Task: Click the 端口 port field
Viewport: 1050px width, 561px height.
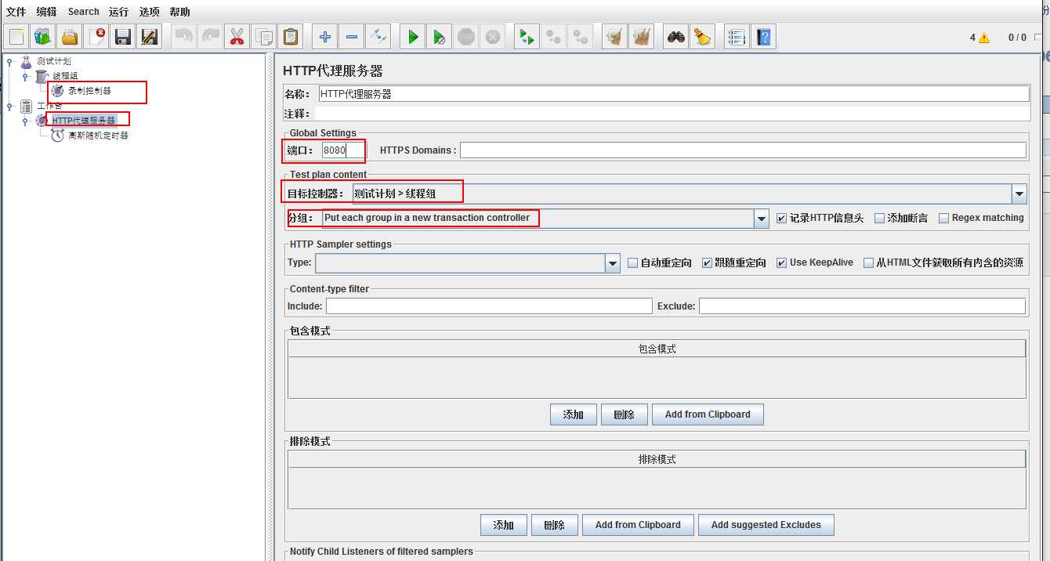Action: pyautogui.click(x=343, y=150)
